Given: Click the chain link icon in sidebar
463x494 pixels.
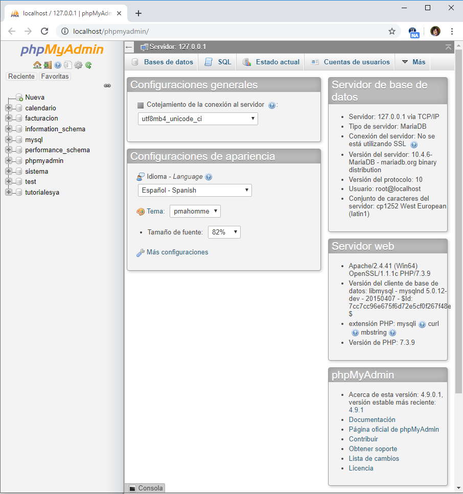Looking at the screenshot, I should 107,85.
